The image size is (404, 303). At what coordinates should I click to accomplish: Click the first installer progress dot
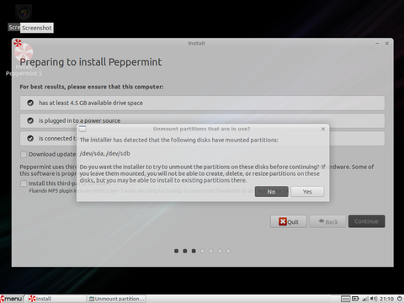click(x=176, y=251)
